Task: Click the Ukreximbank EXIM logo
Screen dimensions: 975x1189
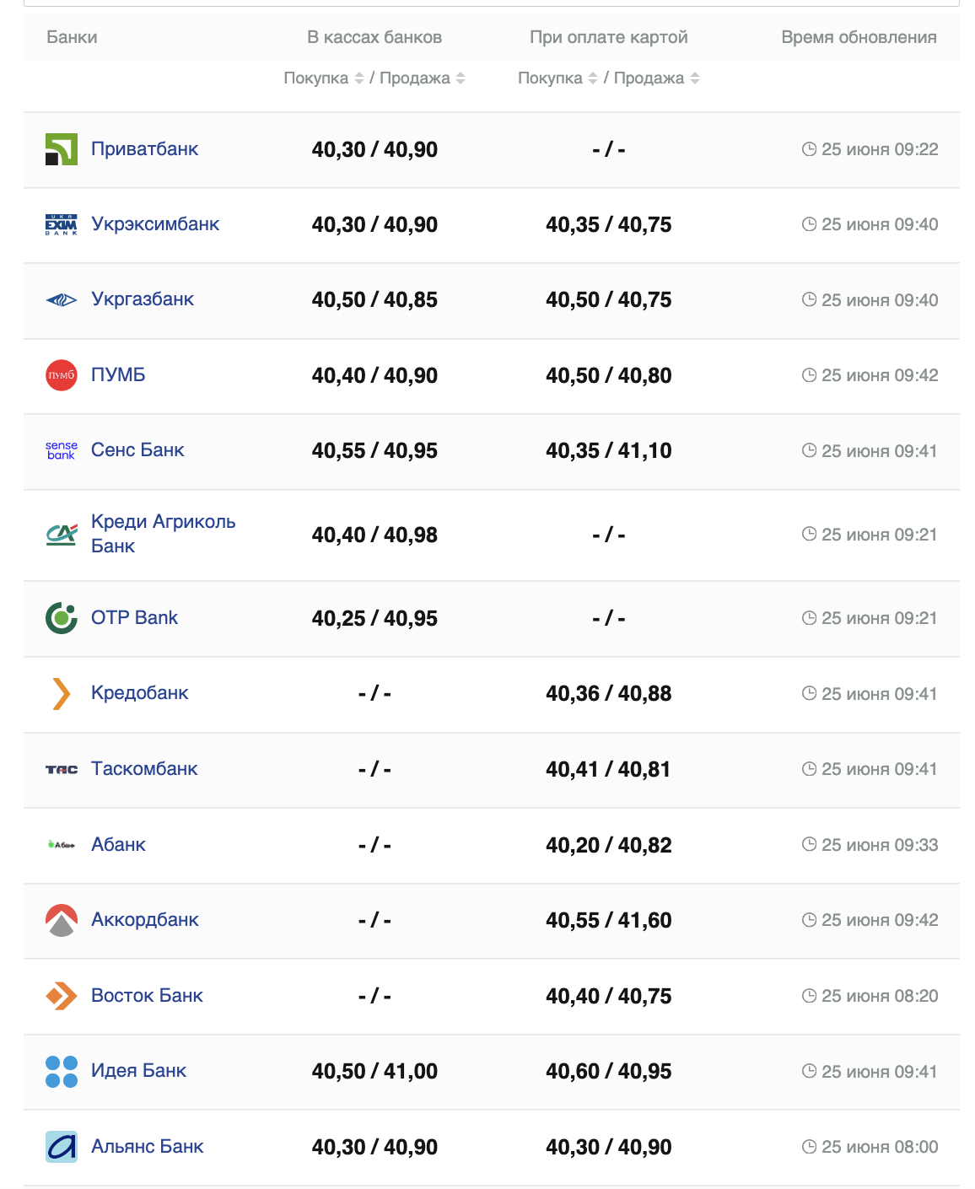Action: tap(61, 224)
